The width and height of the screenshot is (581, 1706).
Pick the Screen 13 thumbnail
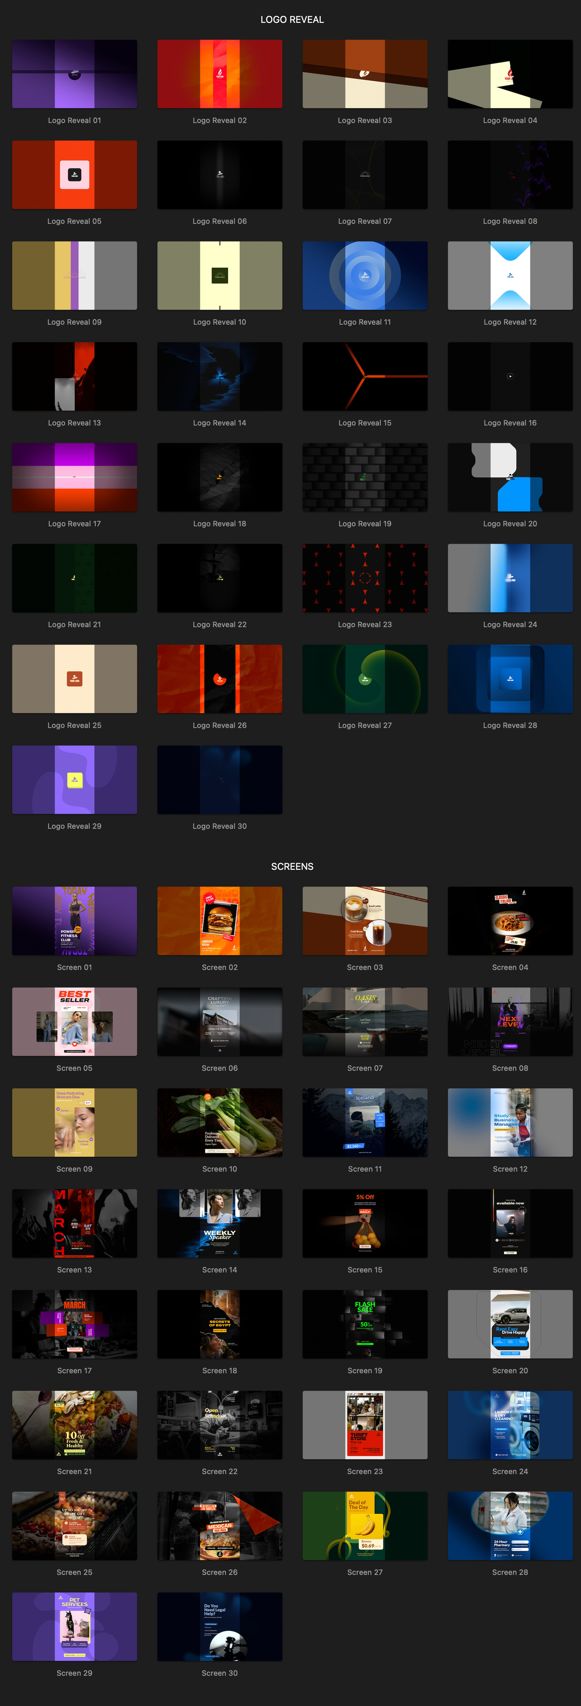74,1223
